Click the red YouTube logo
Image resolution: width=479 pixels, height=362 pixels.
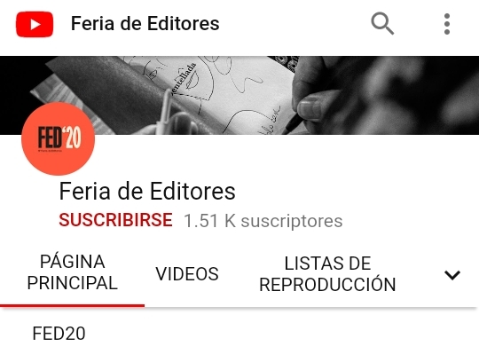point(35,24)
